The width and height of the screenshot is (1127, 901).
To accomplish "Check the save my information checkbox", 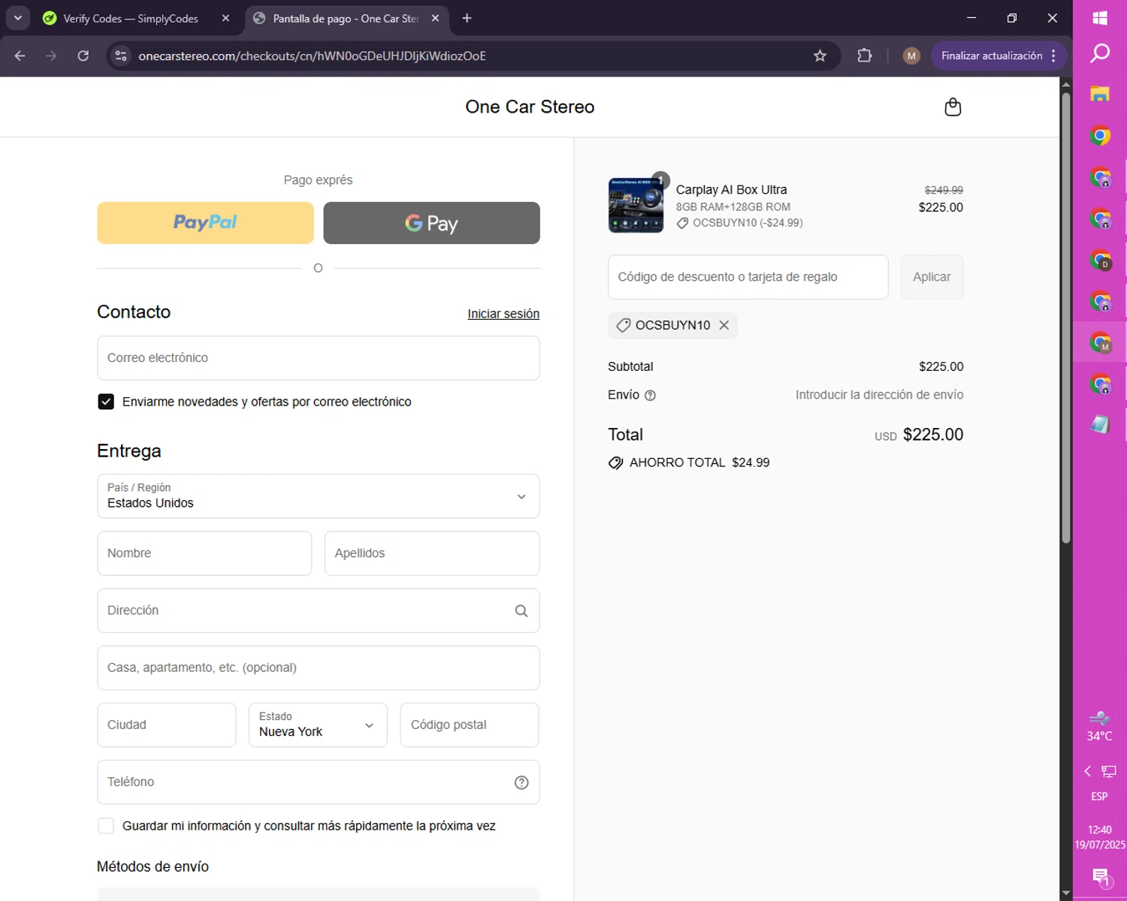I will pyautogui.click(x=106, y=826).
